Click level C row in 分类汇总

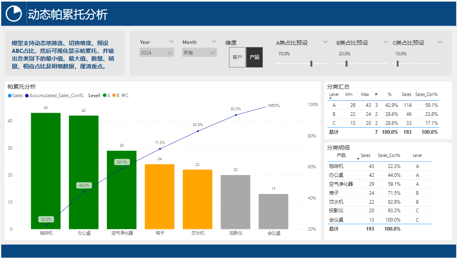[383, 123]
